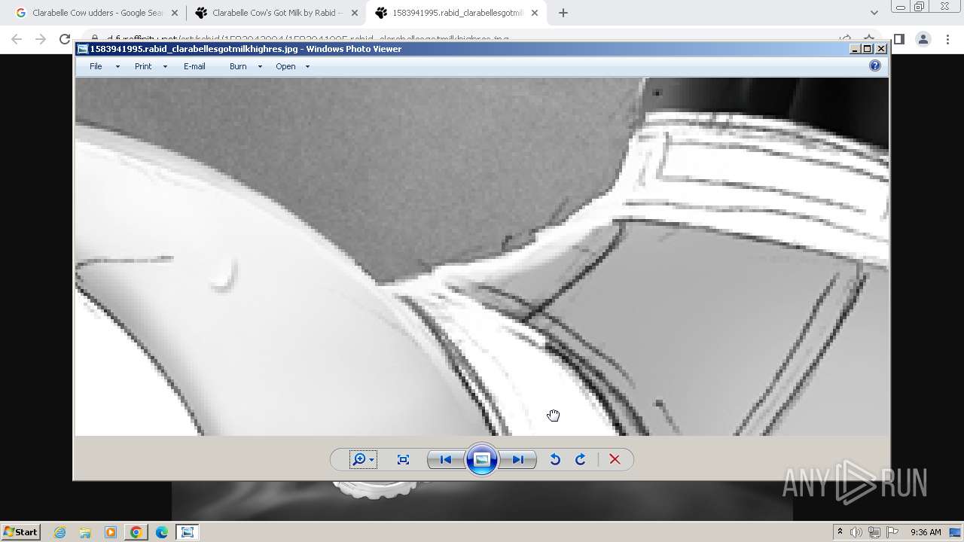Click Chrome address bar URL
This screenshot has width=964, height=542.
click(307, 38)
